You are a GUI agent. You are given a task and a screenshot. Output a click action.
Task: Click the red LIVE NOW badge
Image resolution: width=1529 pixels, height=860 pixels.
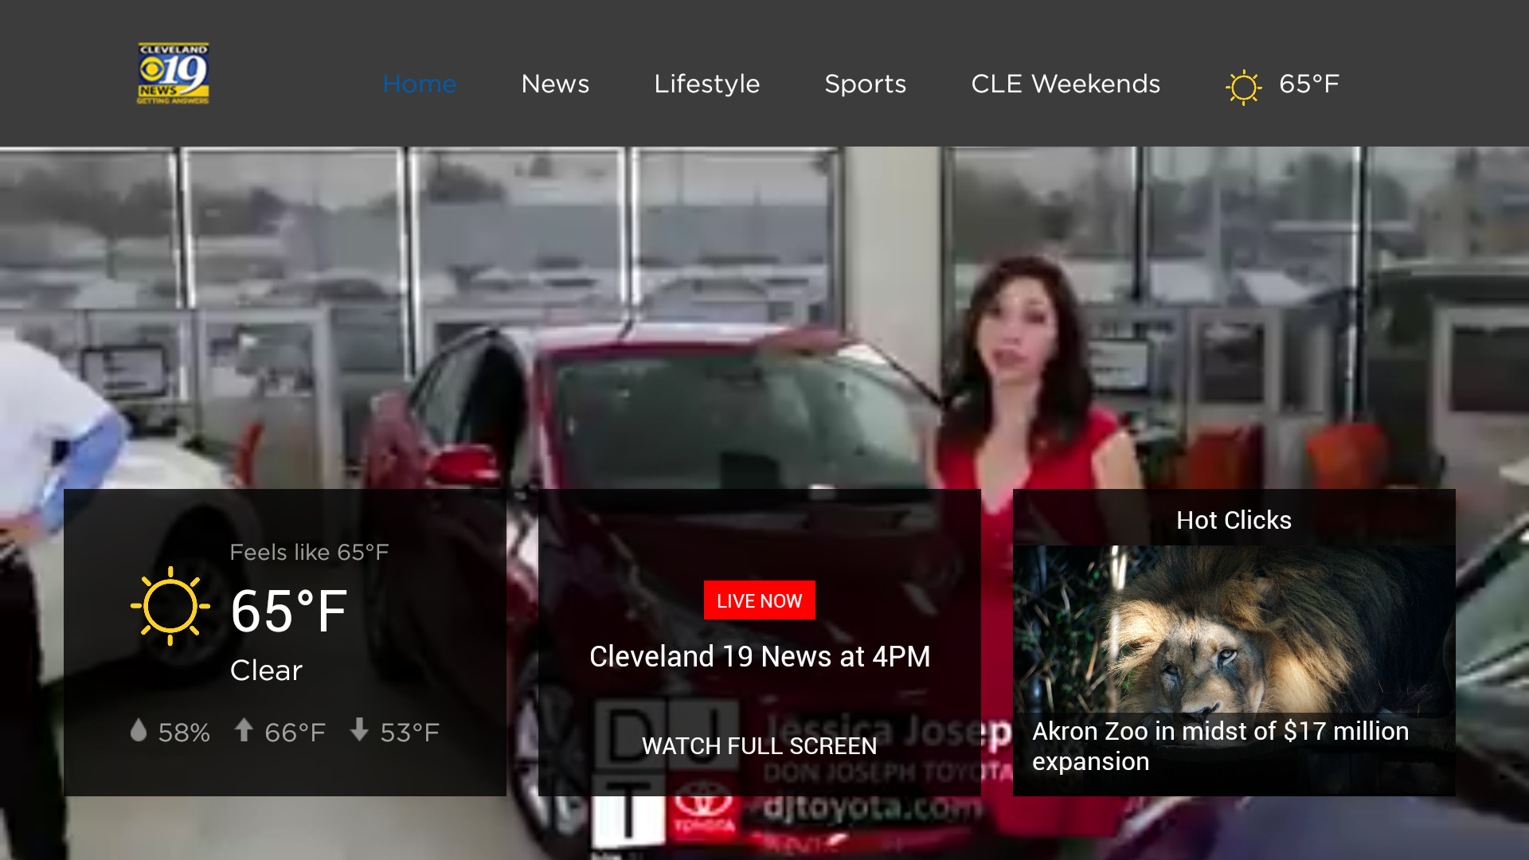[759, 600]
